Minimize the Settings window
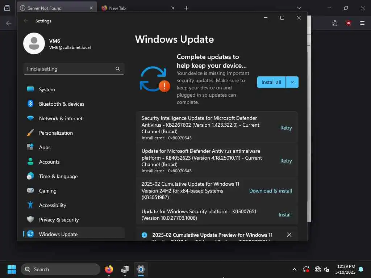The width and height of the screenshot is (371, 278). [266, 18]
